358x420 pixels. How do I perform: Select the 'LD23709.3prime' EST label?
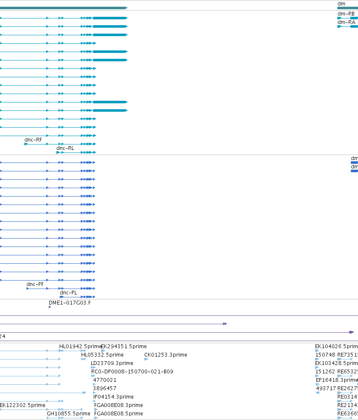[112, 363]
